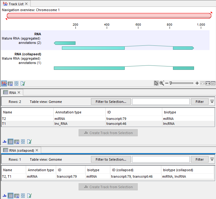216x199 pixels.
Task: Switch to the RNA (collapsed) tab
Action: point(19,150)
